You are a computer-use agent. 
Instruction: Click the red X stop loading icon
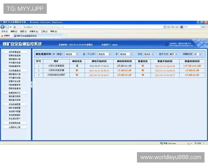pyautogui.click(x=177, y=27)
